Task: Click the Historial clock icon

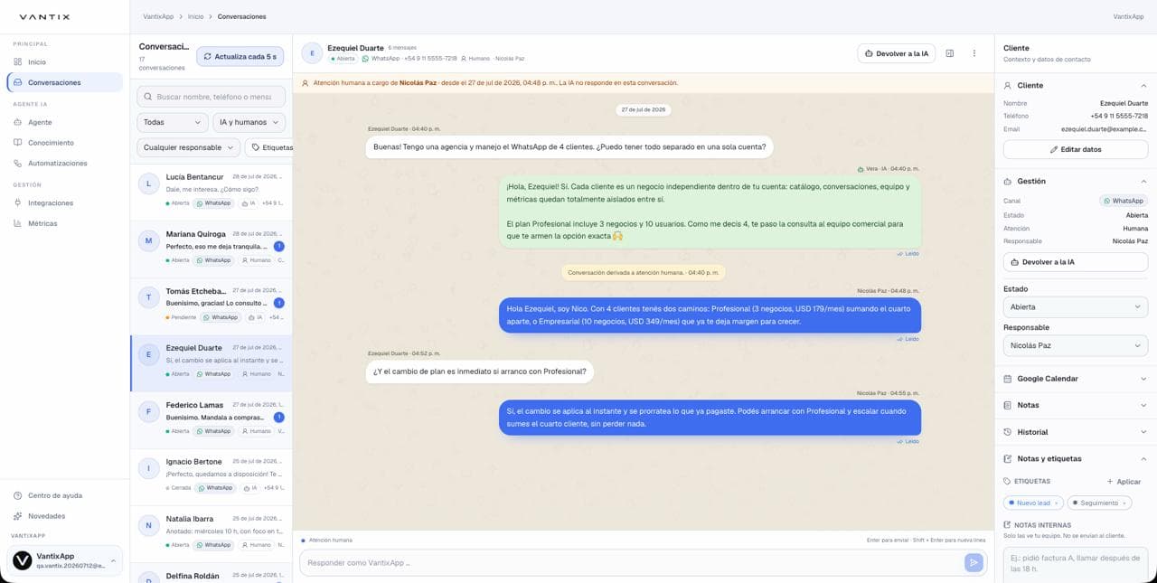Action: (x=1009, y=432)
